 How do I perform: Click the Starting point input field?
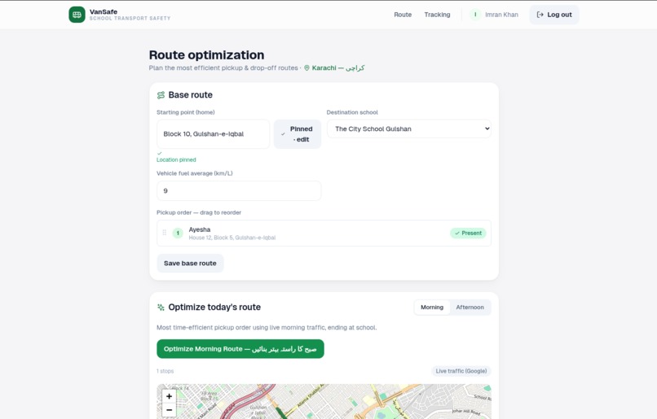(x=214, y=134)
